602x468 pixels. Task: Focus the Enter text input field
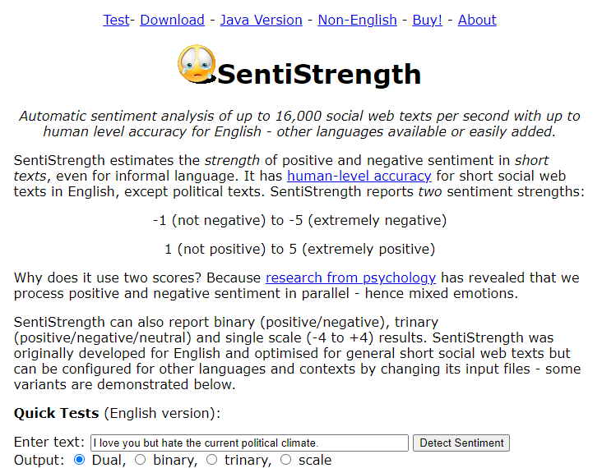(x=249, y=443)
